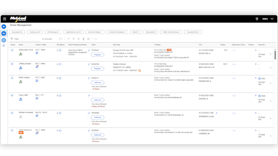Edit PTA pencil in William Perreault row

(x=217, y=113)
